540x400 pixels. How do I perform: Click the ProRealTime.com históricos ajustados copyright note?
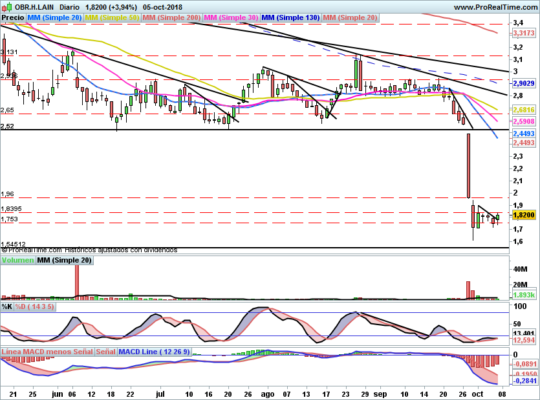pyautogui.click(x=89, y=250)
